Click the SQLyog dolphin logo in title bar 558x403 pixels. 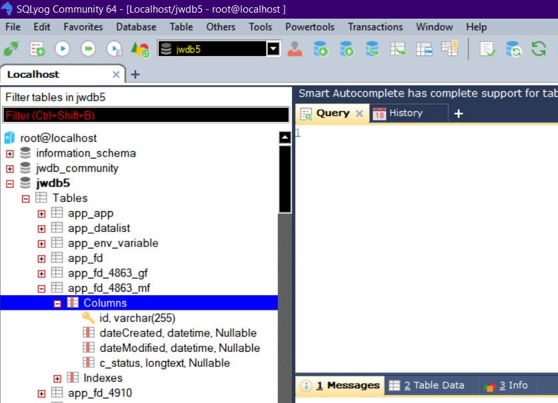tap(7, 9)
